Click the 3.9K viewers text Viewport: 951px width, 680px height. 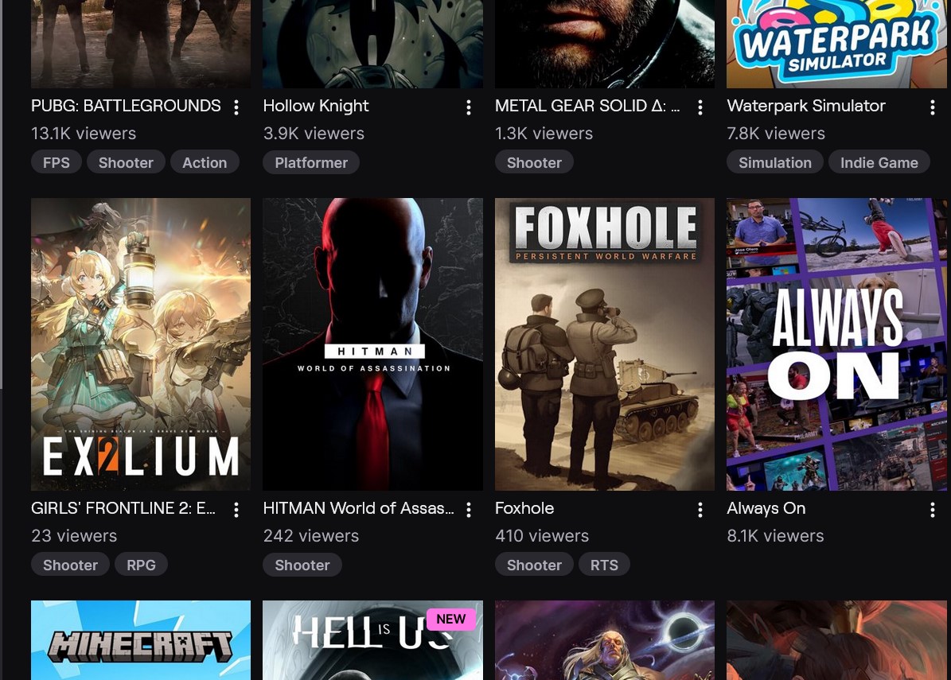[314, 134]
